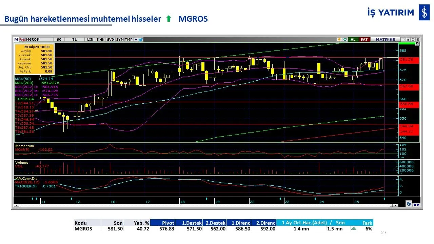The image size is (434, 244).
Task: Click the Yab. % value 40.72
Action: [x=142, y=229]
